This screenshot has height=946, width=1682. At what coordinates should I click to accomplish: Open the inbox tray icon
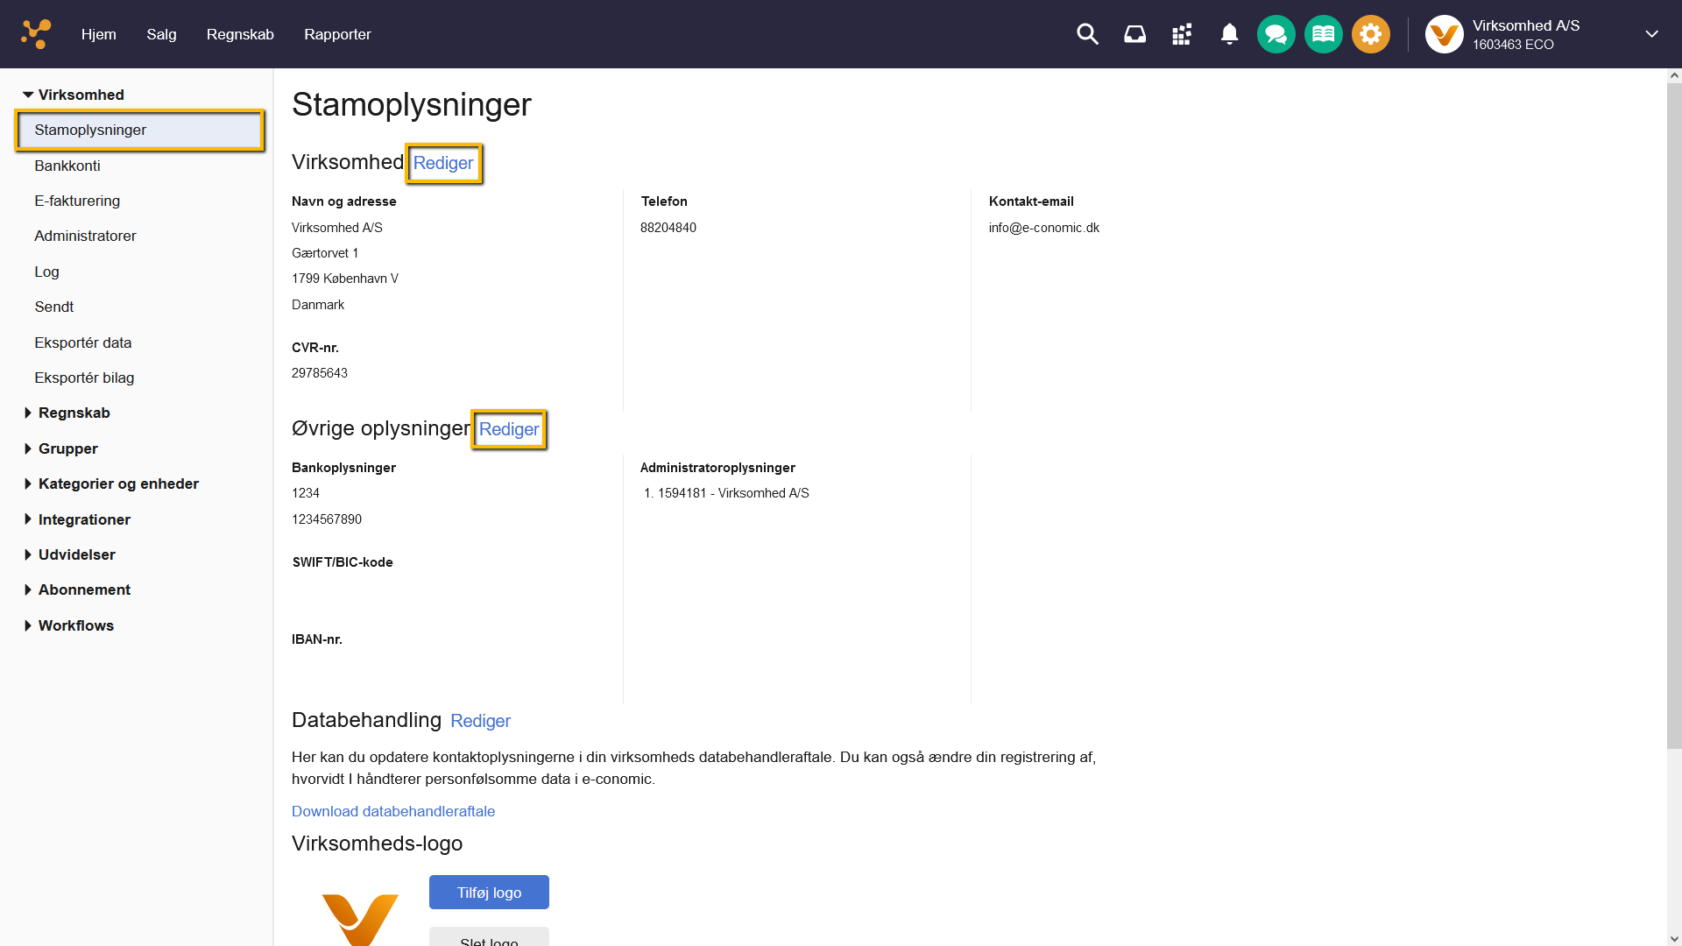pos(1134,33)
